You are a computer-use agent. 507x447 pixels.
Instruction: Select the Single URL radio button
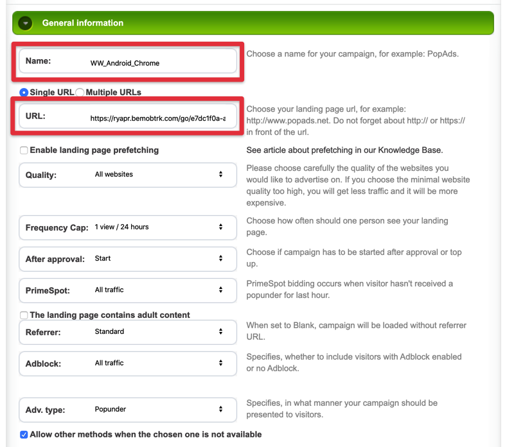(x=24, y=92)
